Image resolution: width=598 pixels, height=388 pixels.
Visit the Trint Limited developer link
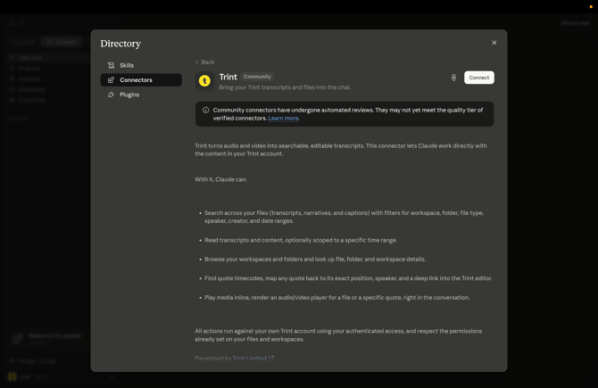point(249,359)
